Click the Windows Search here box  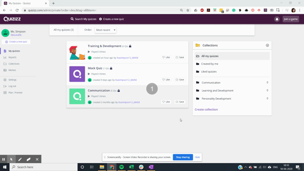tap(43, 167)
